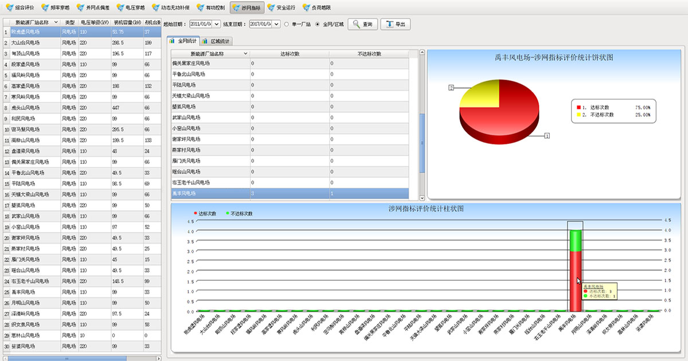The image size is (688, 361).
Task: Switch to the 区域统计 tab
Action: tap(216, 41)
